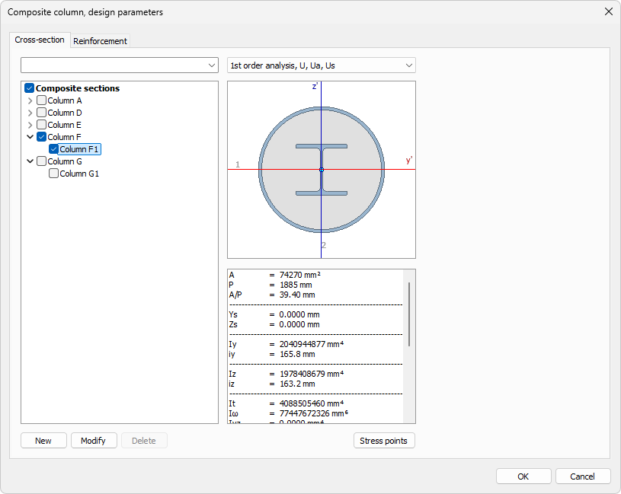Check the Column D checkbox
Image resolution: width=621 pixels, height=494 pixels.
[42, 113]
